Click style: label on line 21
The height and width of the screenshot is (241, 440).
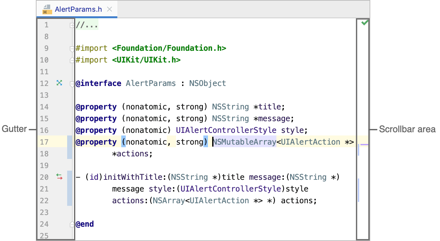[162, 189]
